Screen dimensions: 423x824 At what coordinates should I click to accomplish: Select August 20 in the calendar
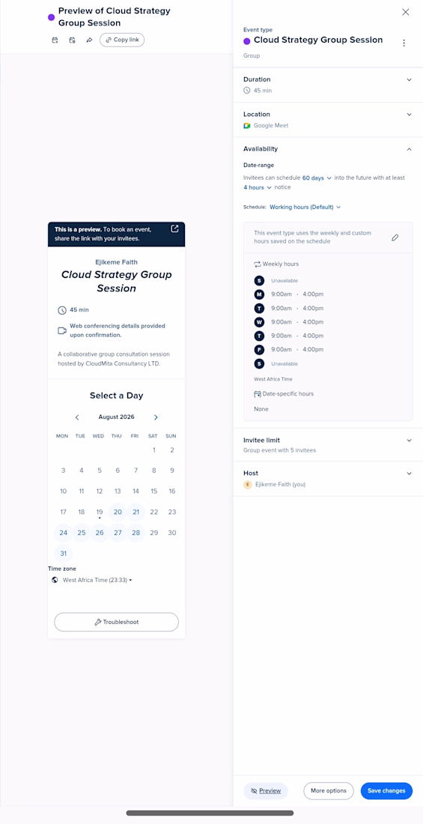118,512
